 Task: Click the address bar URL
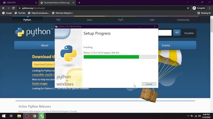(x=33, y=8)
